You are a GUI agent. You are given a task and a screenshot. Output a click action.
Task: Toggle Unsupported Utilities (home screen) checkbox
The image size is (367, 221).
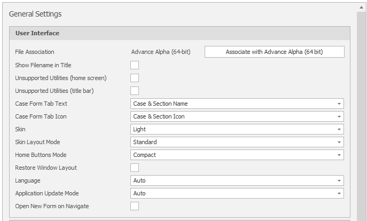click(135, 78)
